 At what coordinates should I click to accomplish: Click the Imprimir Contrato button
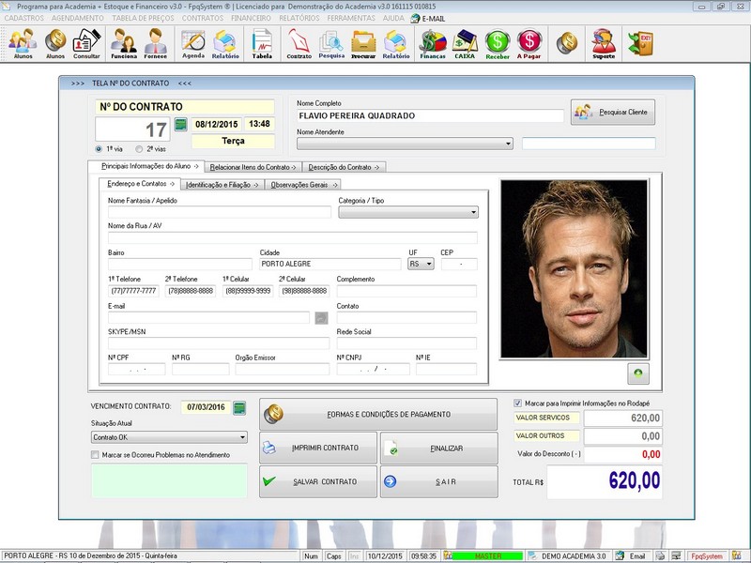(x=318, y=449)
